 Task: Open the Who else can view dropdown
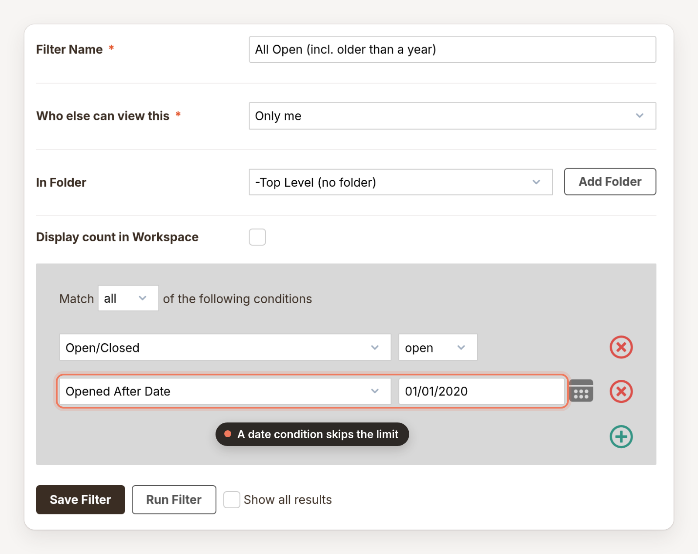point(452,116)
